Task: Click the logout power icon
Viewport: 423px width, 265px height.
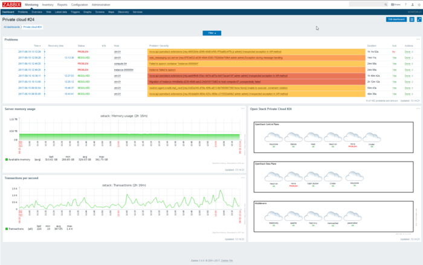Action: tap(418, 4)
